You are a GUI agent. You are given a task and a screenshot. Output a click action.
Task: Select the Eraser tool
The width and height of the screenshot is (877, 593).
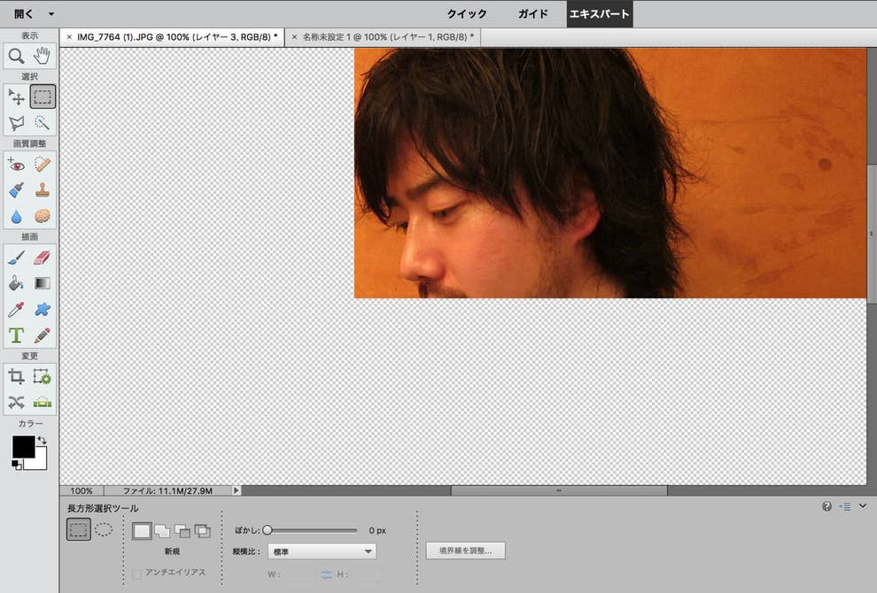(x=43, y=258)
